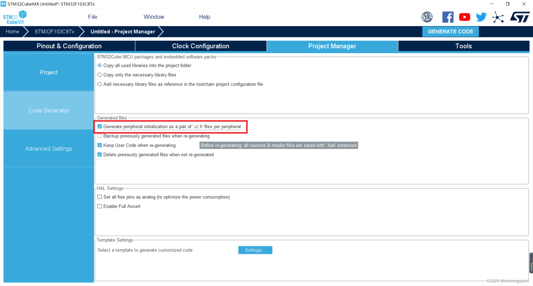This screenshot has width=533, height=286.
Task: Click Untitled - Project Manager breadcrumb
Action: click(x=123, y=32)
